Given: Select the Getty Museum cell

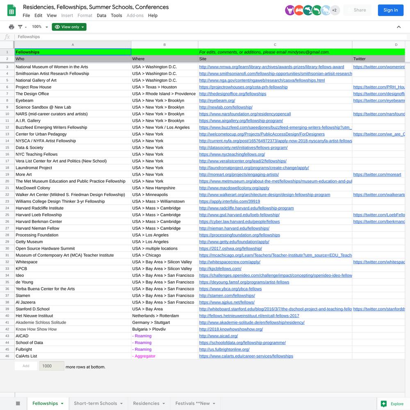Looking at the screenshot, I should point(73,242).
